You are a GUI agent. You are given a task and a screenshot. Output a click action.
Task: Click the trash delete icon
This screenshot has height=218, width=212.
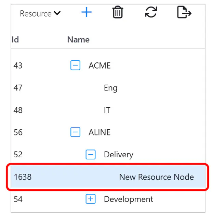click(x=118, y=12)
